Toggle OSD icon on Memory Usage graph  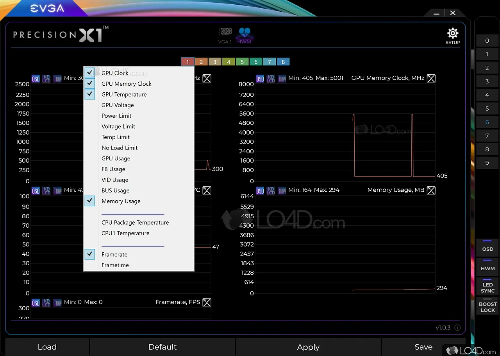click(x=260, y=191)
